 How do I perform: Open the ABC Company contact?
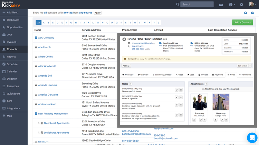coord(46,38)
